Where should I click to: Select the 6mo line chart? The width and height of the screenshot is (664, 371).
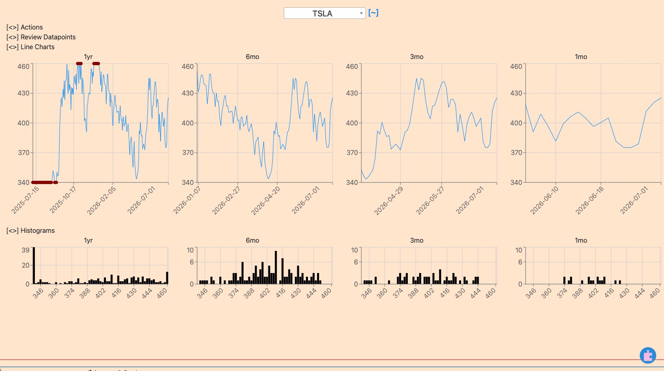pyautogui.click(x=265, y=123)
